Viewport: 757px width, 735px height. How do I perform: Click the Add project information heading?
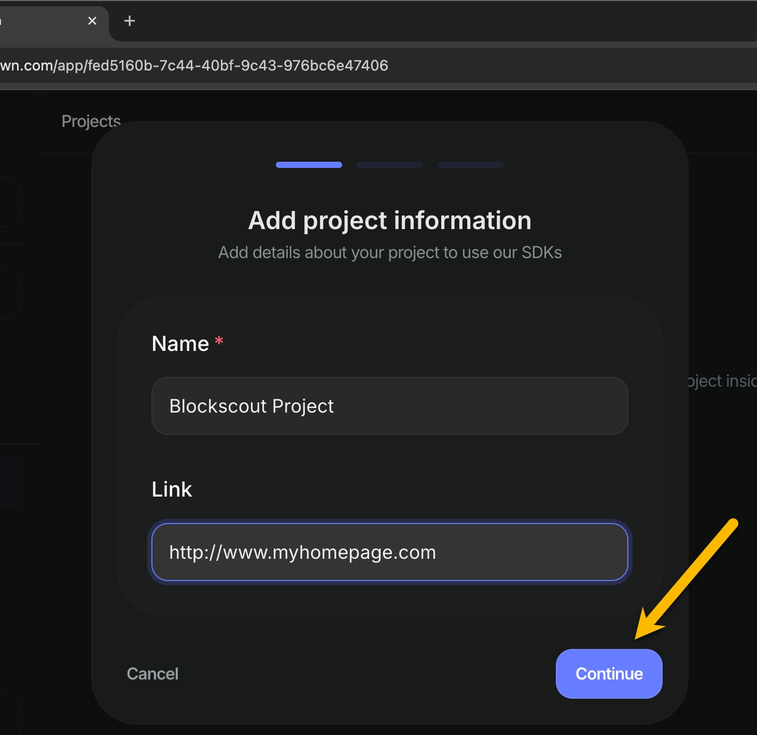click(390, 220)
